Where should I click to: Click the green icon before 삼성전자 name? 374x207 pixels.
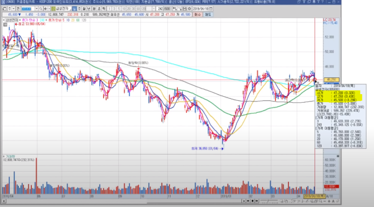(53, 8)
